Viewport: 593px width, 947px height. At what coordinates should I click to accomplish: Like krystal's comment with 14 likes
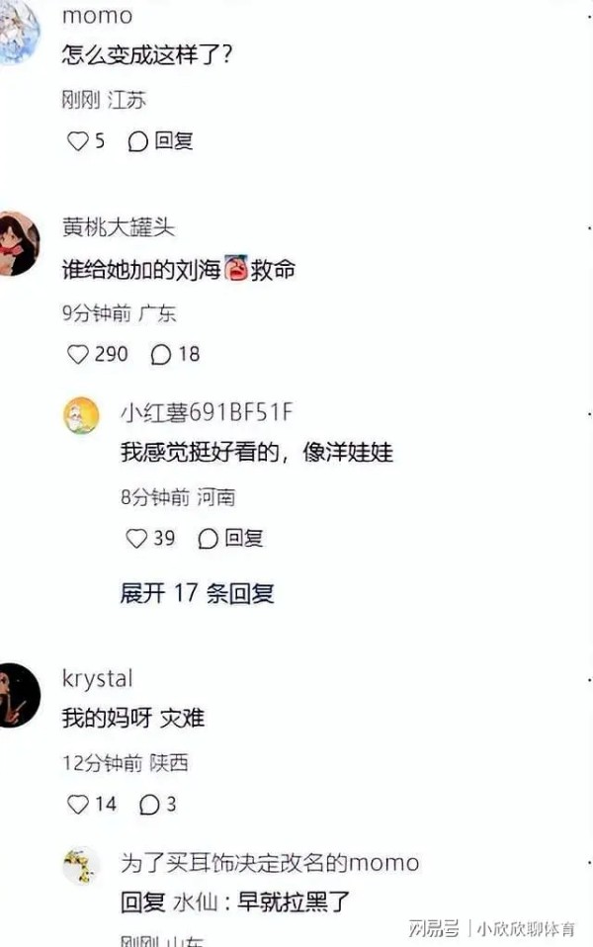77,804
